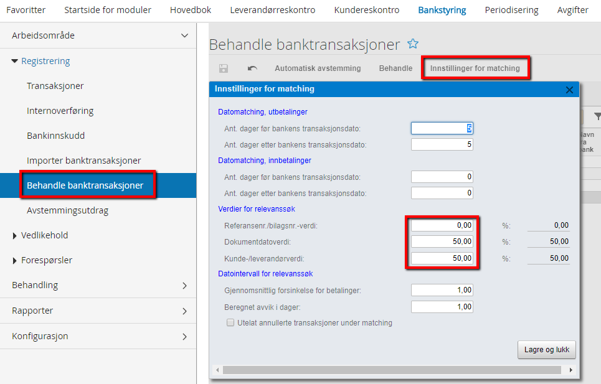Focus innbetalinger days-before transaction date field

(442, 177)
